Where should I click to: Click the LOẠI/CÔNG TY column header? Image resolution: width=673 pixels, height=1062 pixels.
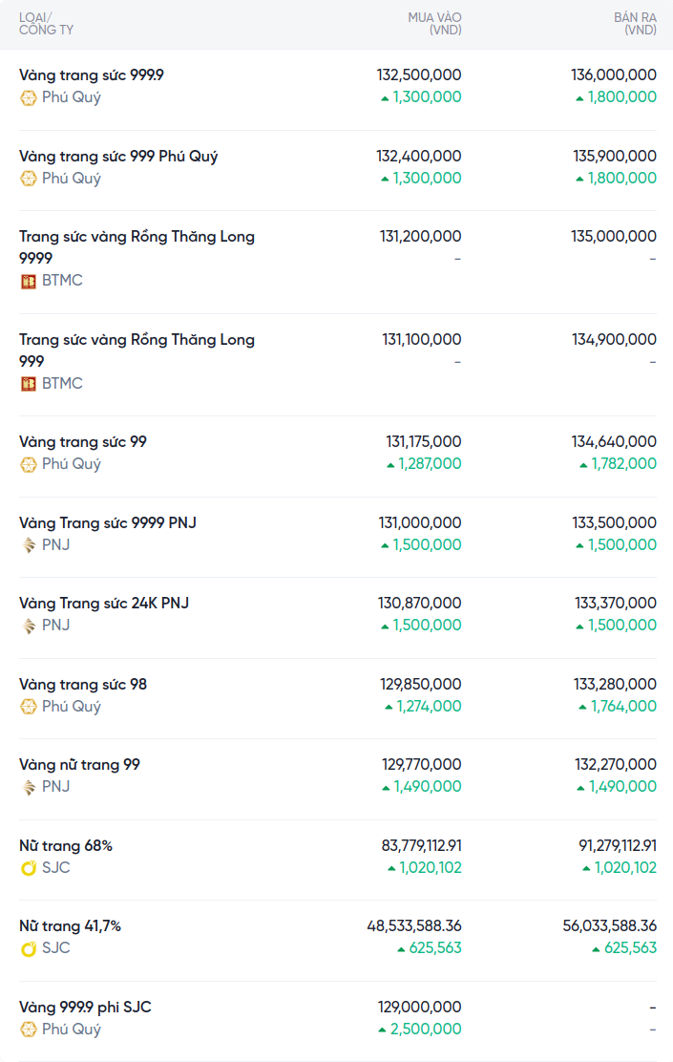point(46,24)
